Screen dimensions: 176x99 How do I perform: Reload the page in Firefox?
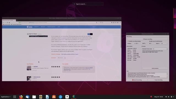(x=7, y=23)
